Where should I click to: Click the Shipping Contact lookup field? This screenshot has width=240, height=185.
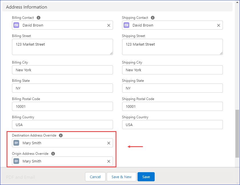[x=172, y=25]
